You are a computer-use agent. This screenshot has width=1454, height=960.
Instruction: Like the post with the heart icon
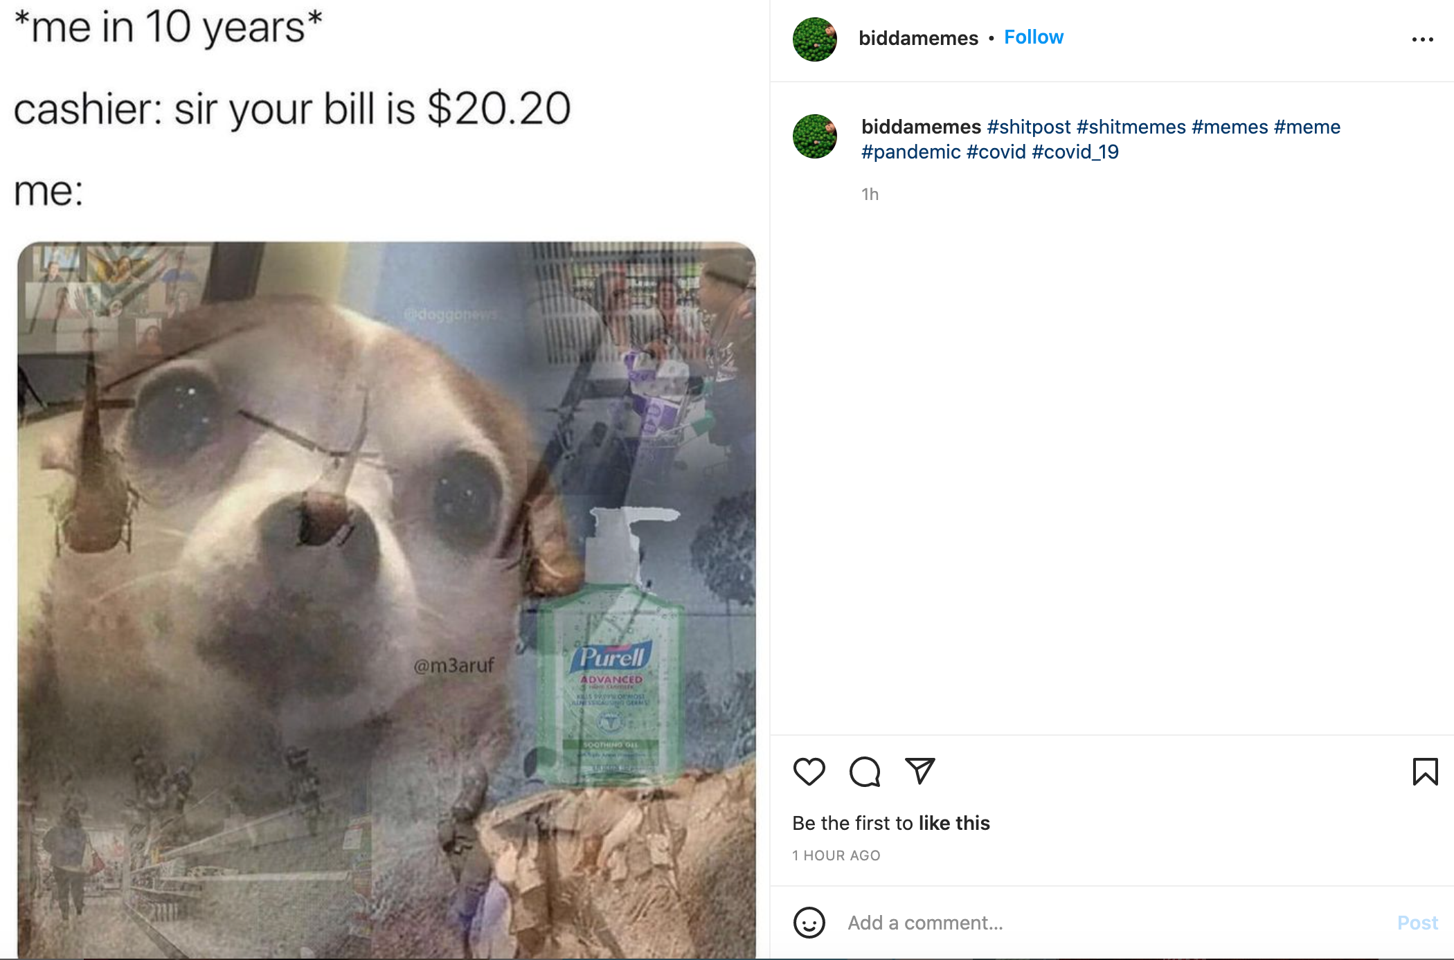point(809,771)
